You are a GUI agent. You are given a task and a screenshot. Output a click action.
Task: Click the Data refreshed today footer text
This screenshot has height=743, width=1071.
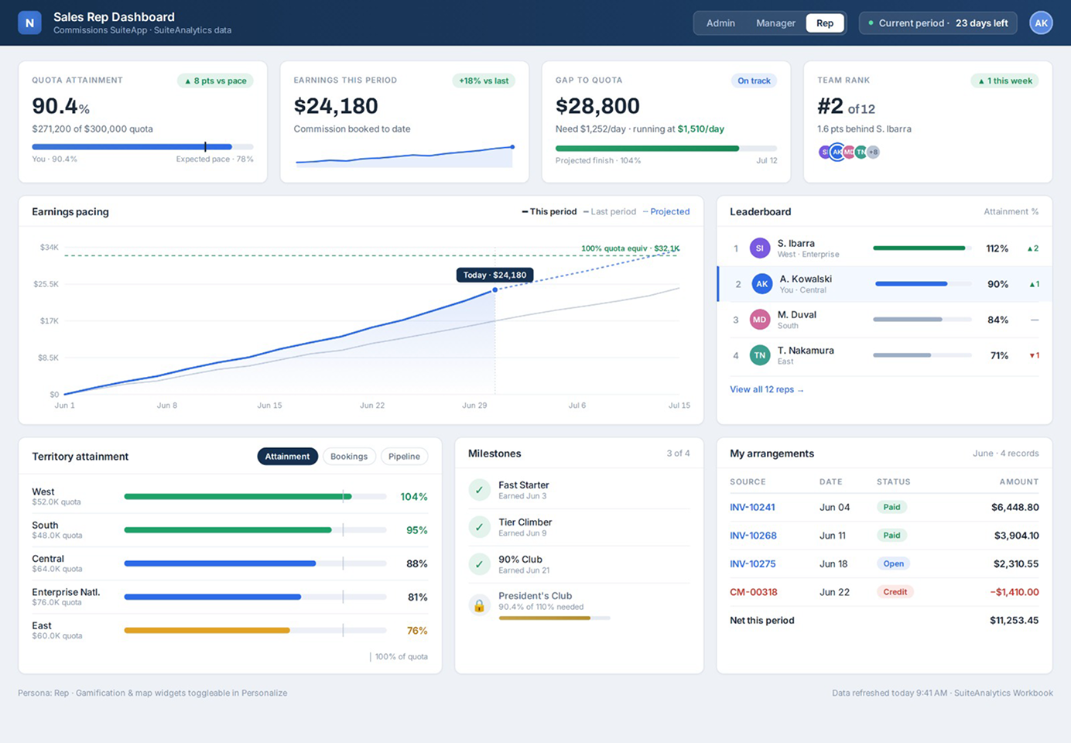point(942,693)
